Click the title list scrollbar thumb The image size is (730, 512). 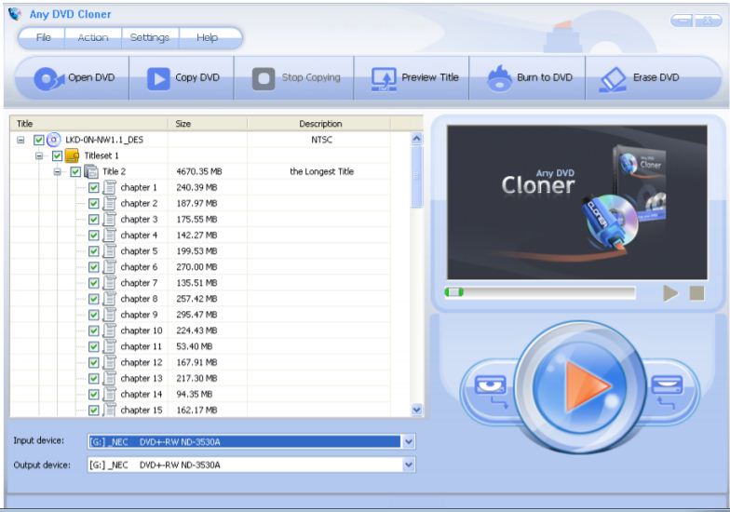417,177
